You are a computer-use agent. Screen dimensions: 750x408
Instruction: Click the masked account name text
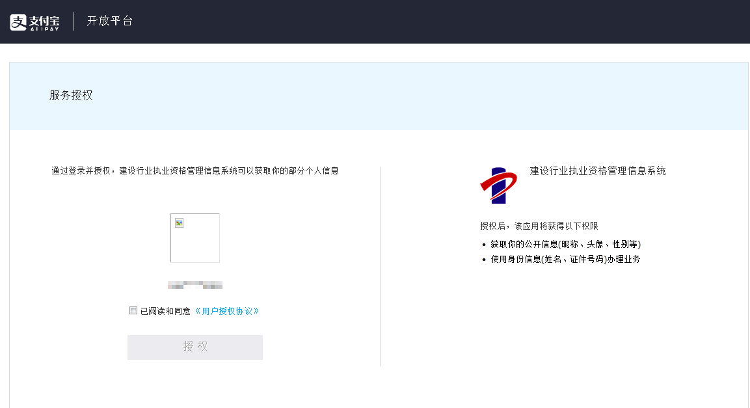195,284
